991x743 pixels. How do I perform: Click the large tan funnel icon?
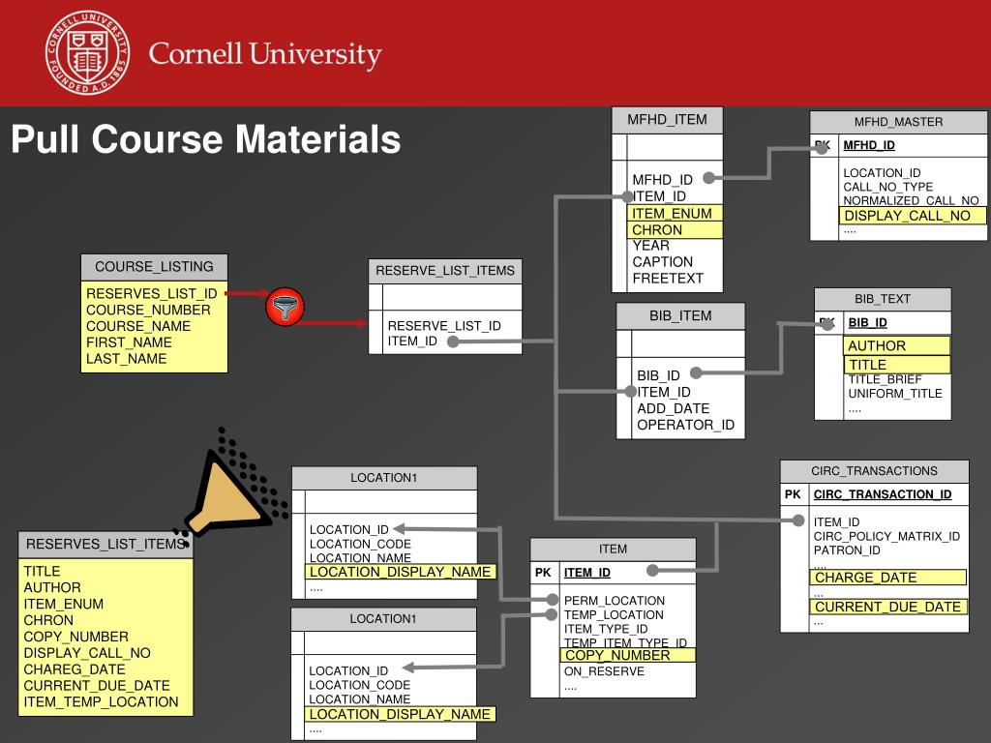(230, 494)
